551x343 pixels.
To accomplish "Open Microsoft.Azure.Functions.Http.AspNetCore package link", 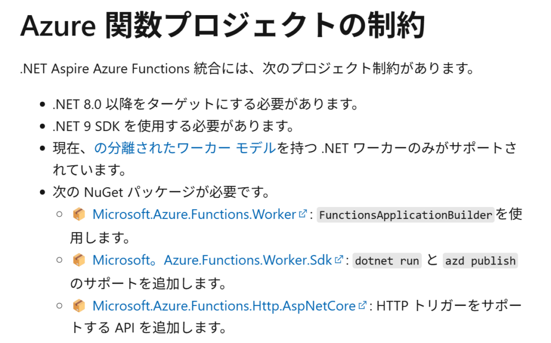I will tap(224, 306).
